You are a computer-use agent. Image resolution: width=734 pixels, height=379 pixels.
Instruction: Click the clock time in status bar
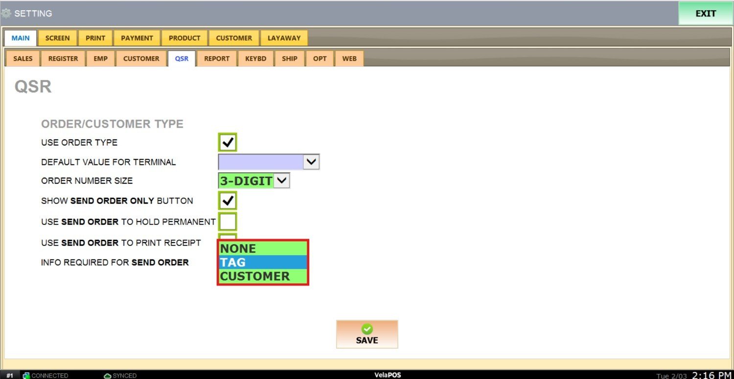point(711,375)
